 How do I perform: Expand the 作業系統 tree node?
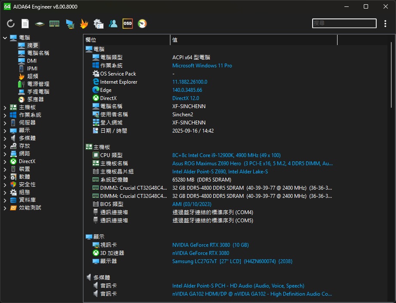[5, 115]
